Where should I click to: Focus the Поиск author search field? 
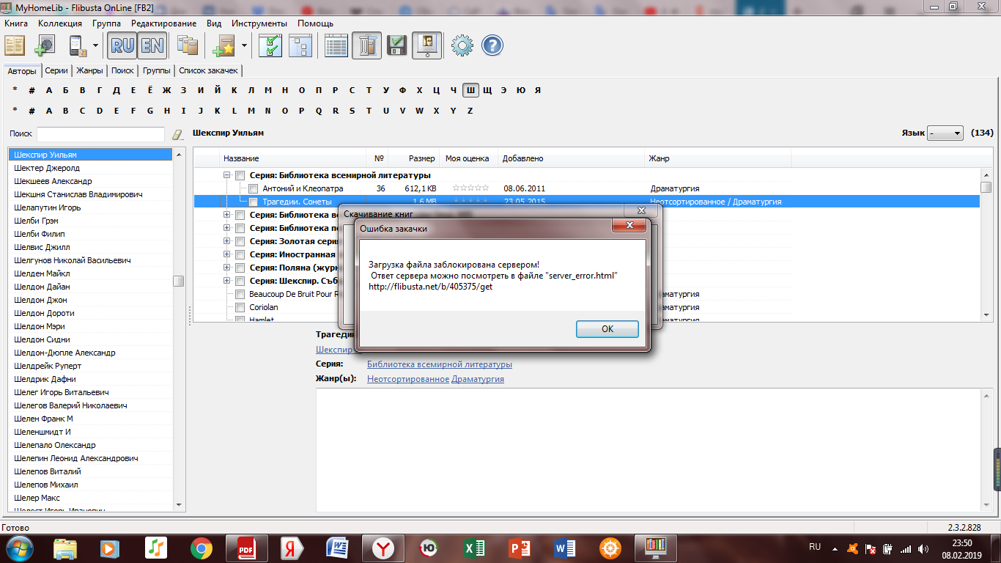100,134
